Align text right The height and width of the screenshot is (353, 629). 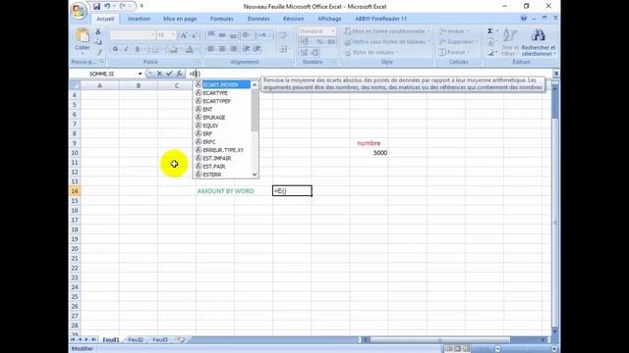[x=234, y=49]
